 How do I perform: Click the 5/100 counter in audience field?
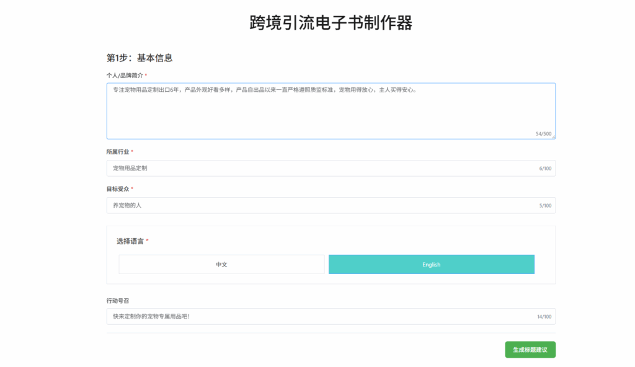pos(545,206)
